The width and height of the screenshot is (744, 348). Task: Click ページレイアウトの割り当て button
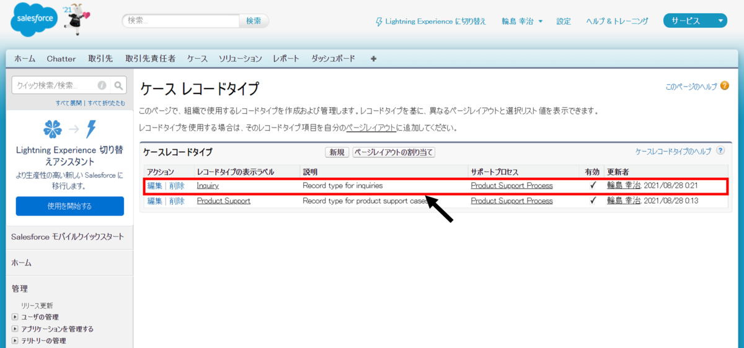[x=394, y=152]
